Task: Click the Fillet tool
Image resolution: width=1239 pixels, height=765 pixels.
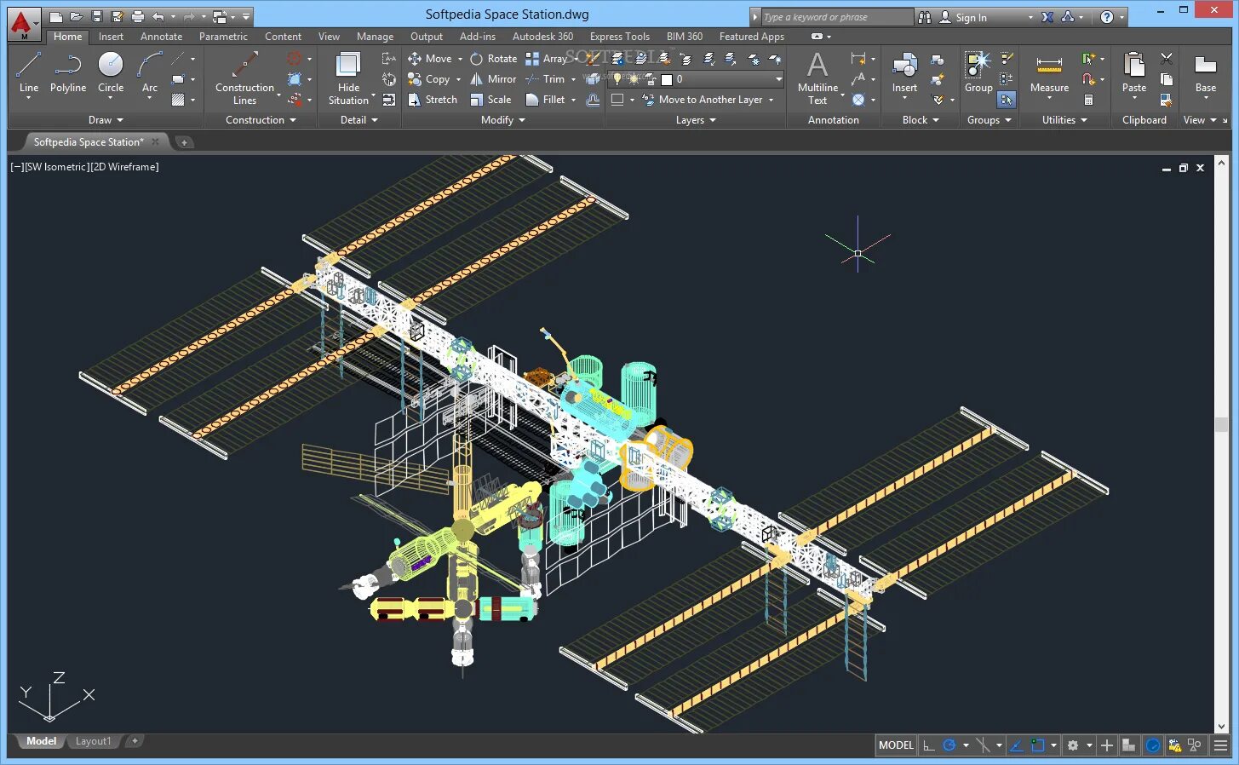Action: click(545, 100)
